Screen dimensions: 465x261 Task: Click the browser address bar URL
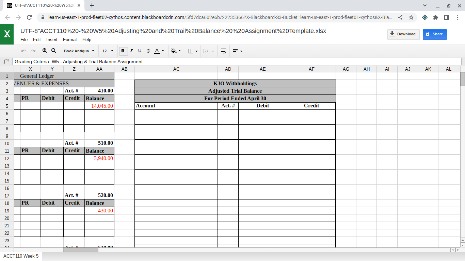coord(220,17)
